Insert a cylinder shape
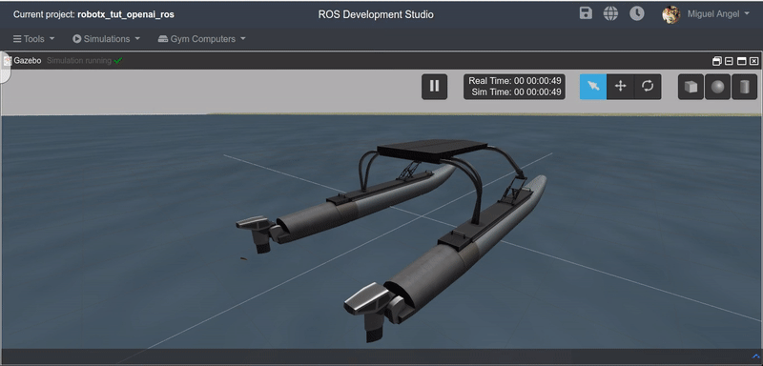763x366 pixels. pos(745,87)
